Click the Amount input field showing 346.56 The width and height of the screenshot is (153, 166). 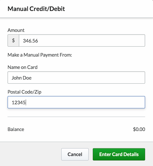point(82,40)
